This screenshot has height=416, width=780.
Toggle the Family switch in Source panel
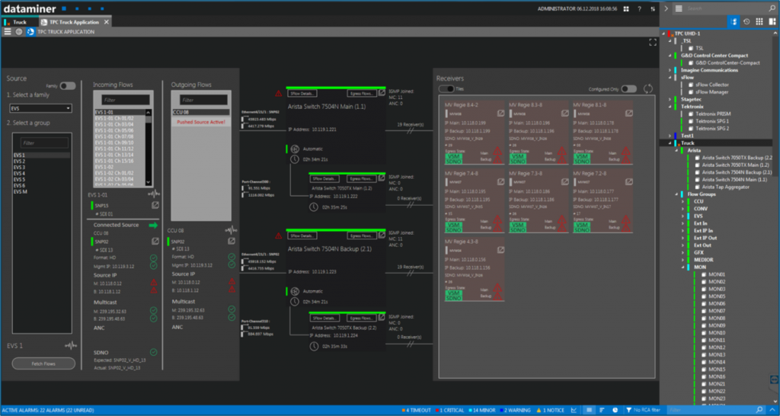(x=67, y=86)
